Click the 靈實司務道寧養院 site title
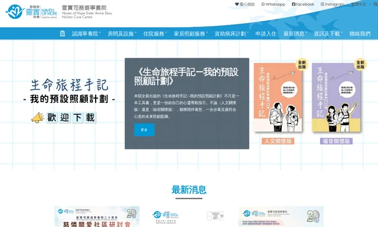Viewport: 378px width, 227px height. point(84,8)
